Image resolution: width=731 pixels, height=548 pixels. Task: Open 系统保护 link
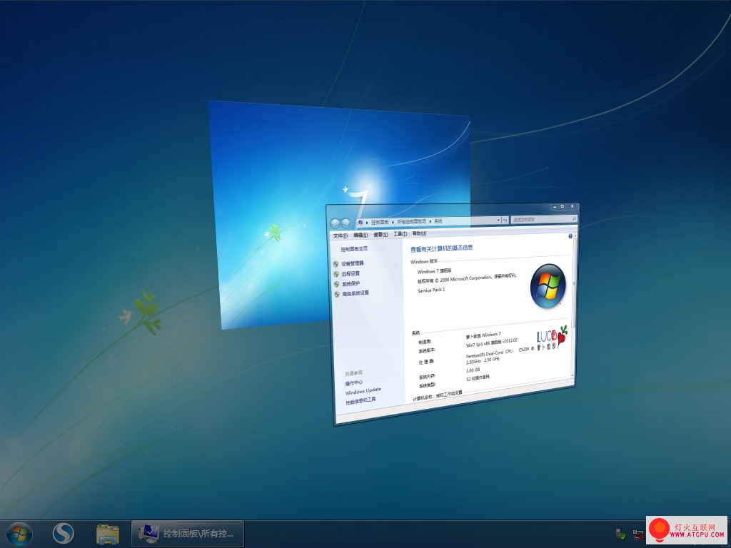click(x=351, y=284)
